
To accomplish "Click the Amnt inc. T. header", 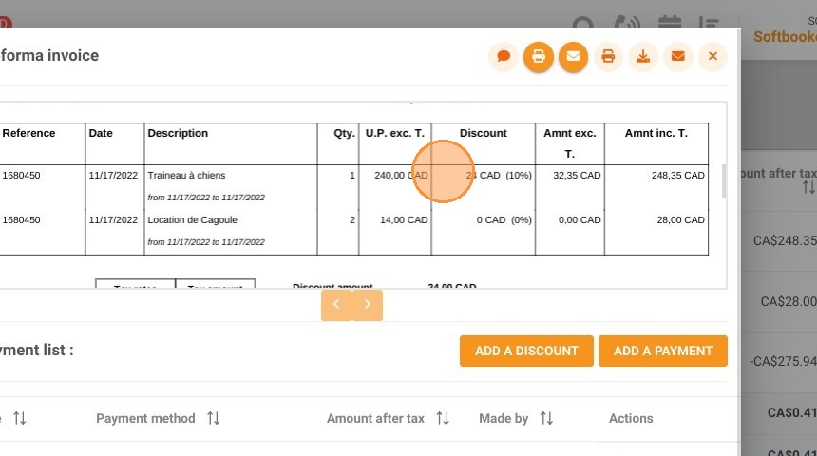I will pyautogui.click(x=656, y=133).
